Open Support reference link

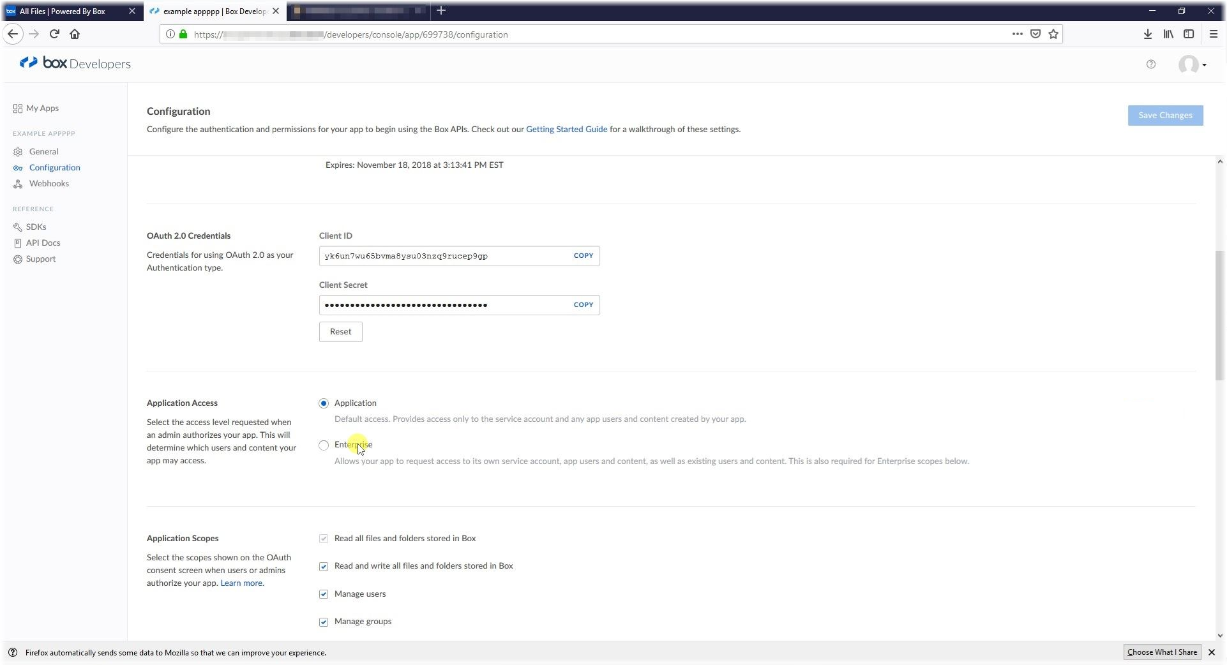[x=34, y=259]
